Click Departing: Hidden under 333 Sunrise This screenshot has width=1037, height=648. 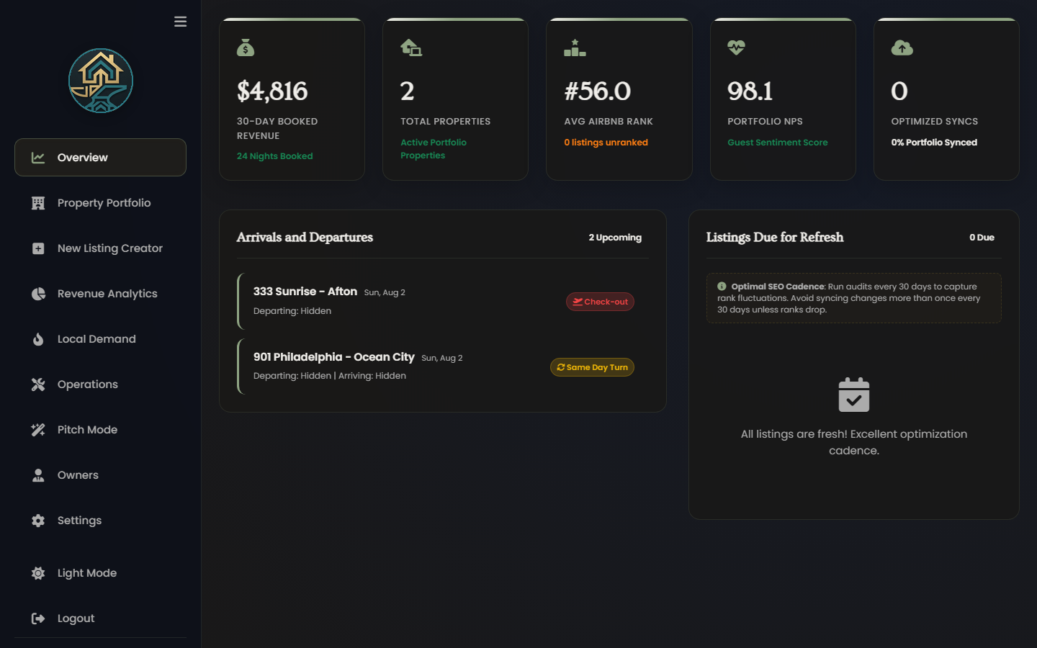point(292,311)
